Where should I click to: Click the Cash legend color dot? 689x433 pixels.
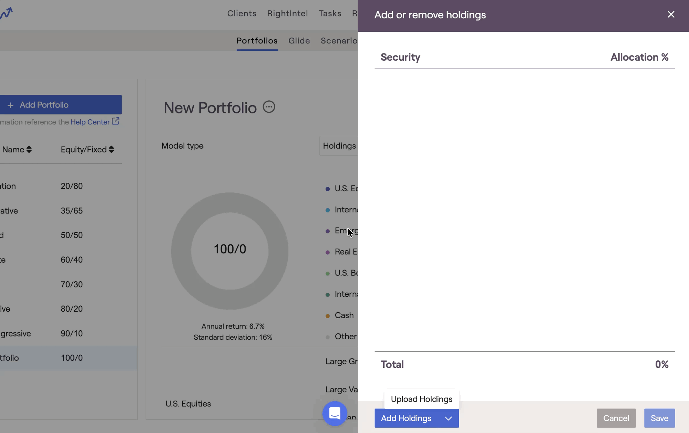[328, 316]
